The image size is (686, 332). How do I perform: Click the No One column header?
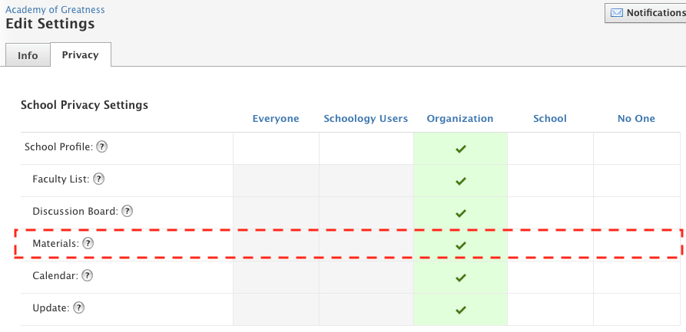636,119
